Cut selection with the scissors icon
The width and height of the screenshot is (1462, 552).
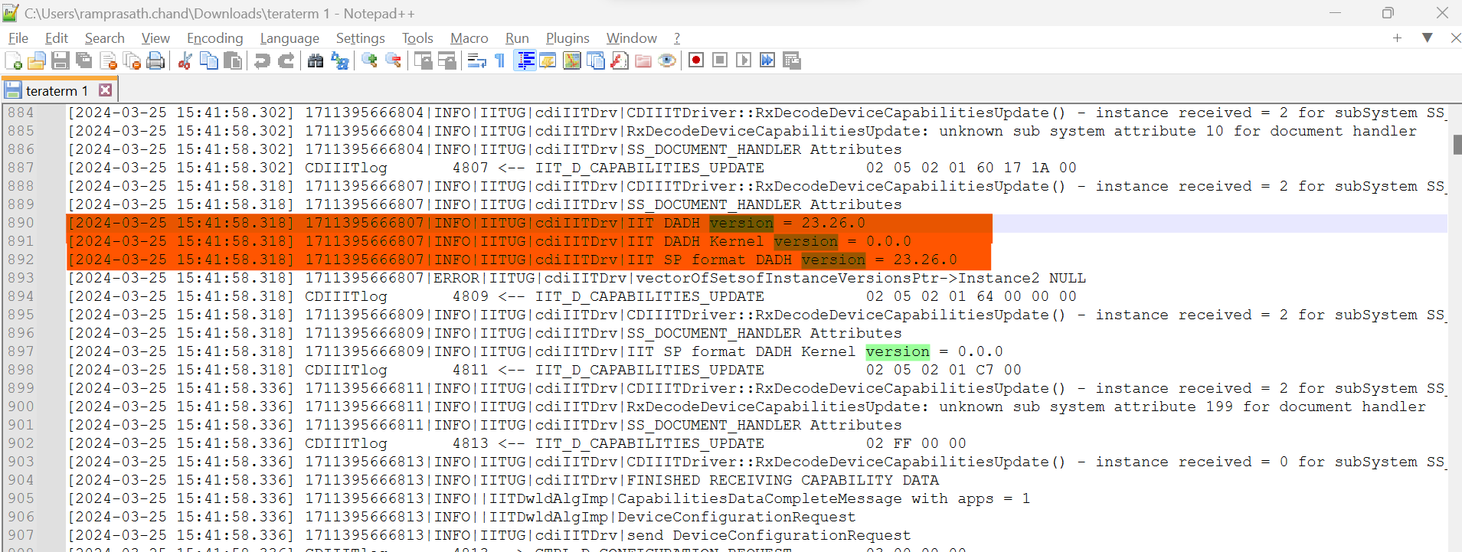point(185,60)
